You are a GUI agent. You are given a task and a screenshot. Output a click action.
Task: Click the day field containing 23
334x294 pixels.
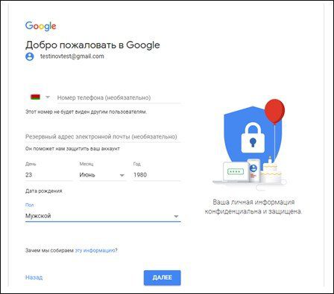click(49, 175)
